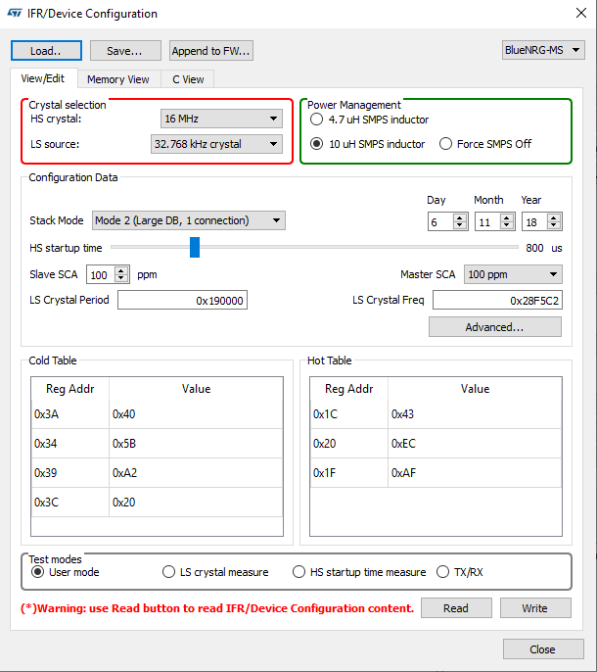597x672 pixels.
Task: Increment the Day spinner value
Action: coord(460,217)
